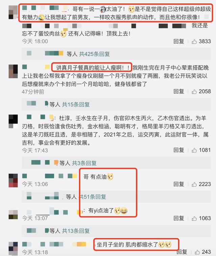Screen dimensions: 216x256
Task: Reply to the comment posted 今天 13:06
Action: [x=179, y=184]
